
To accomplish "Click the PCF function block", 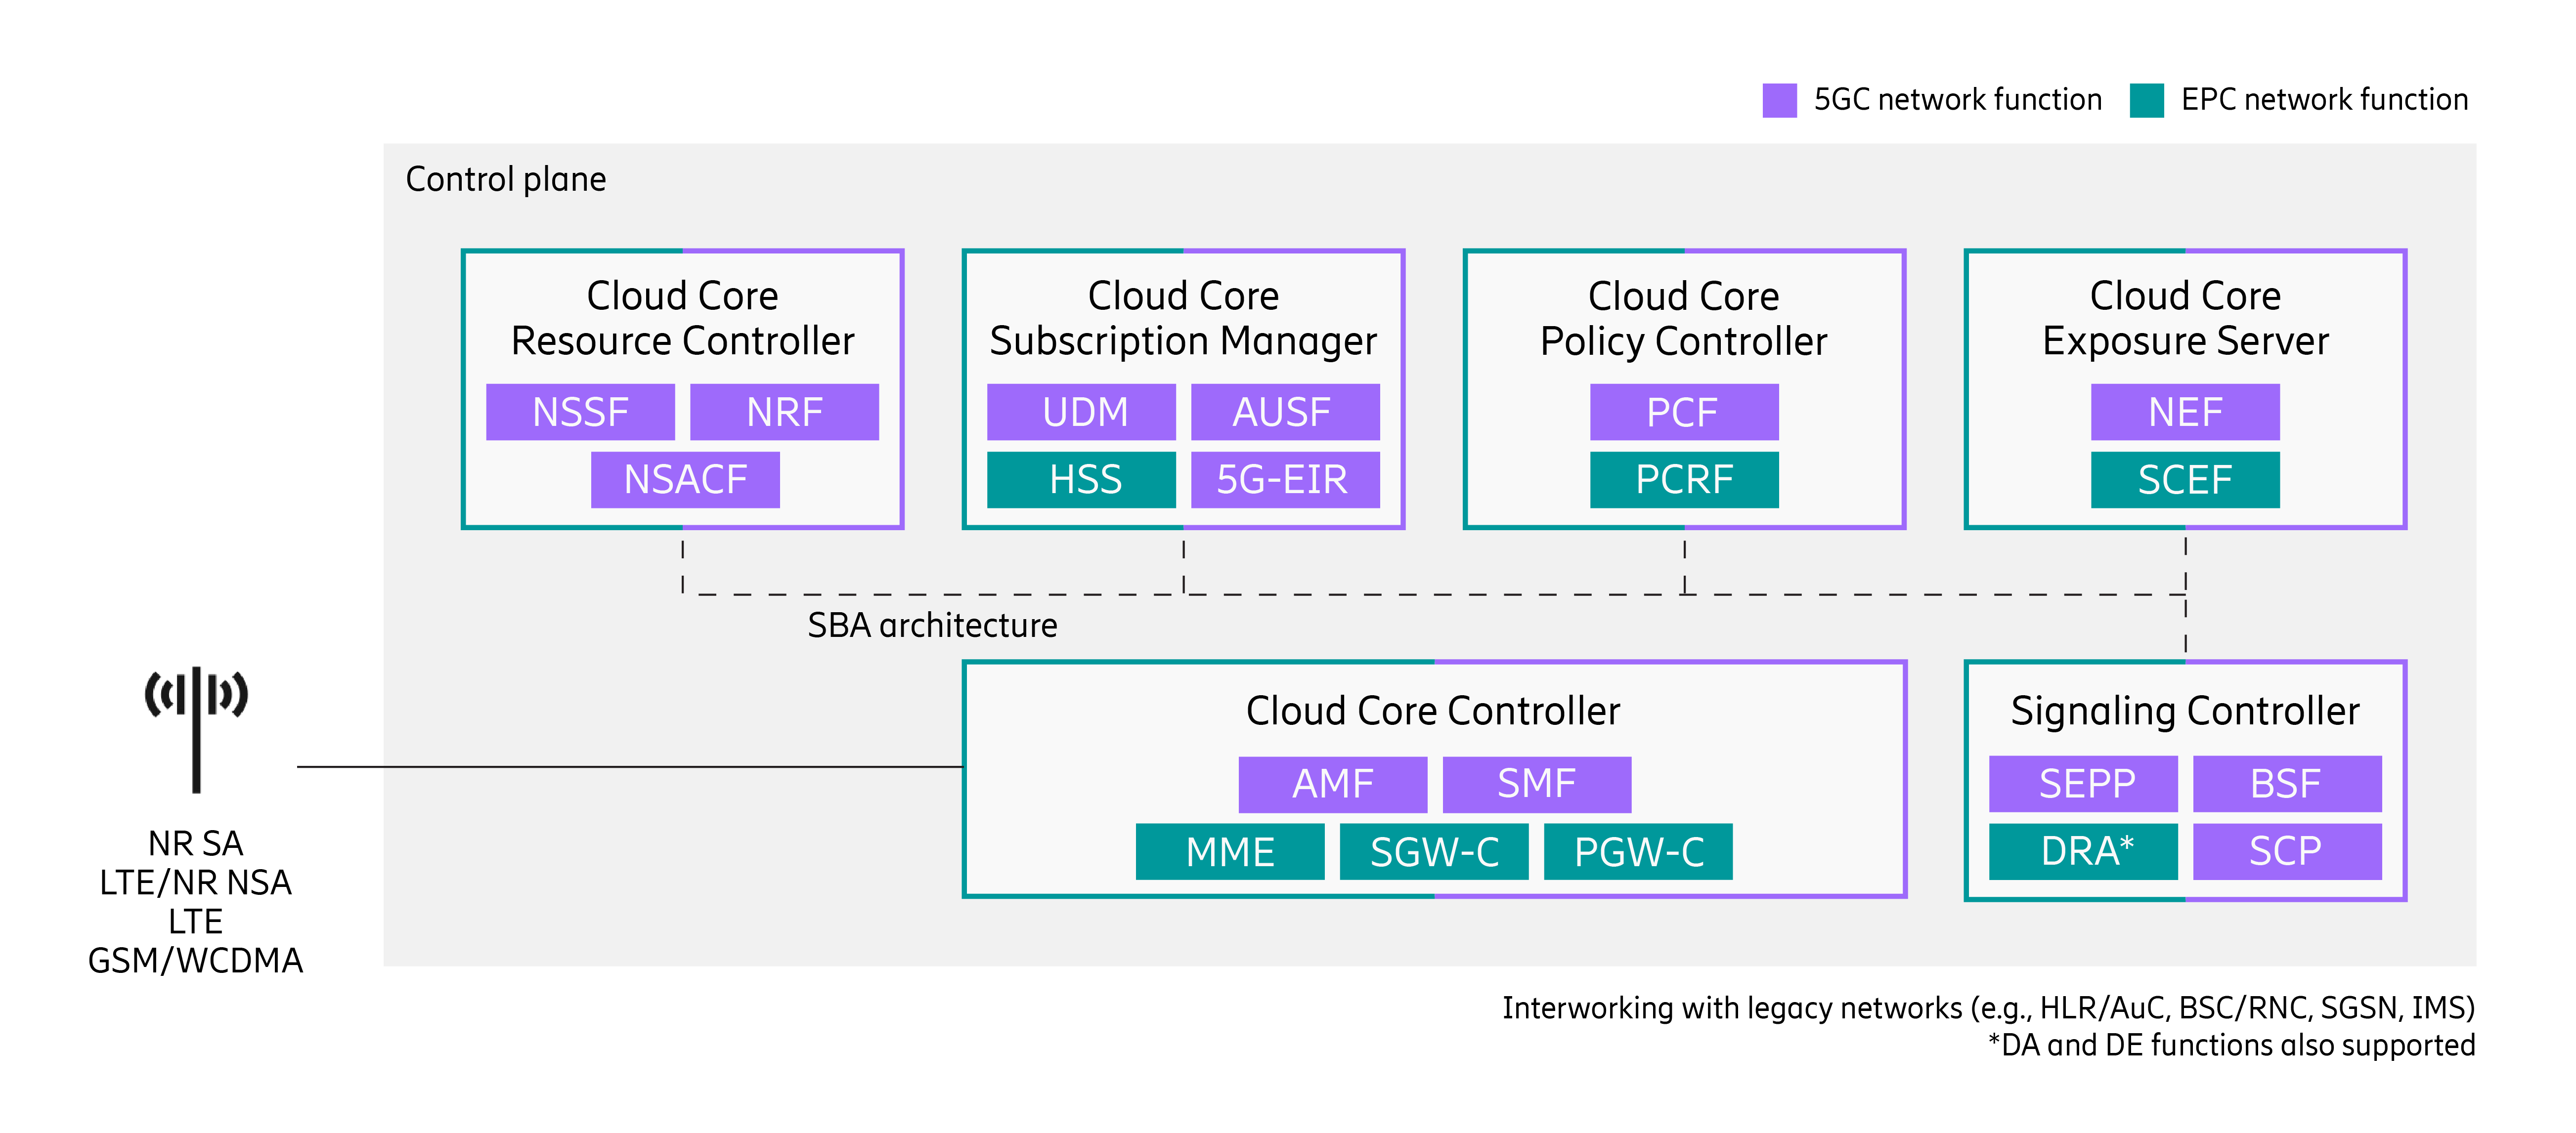I will click(x=1684, y=412).
